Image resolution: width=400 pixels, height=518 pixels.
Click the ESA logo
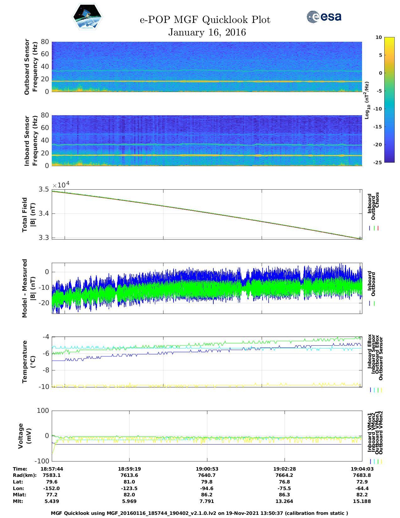tap(324, 17)
